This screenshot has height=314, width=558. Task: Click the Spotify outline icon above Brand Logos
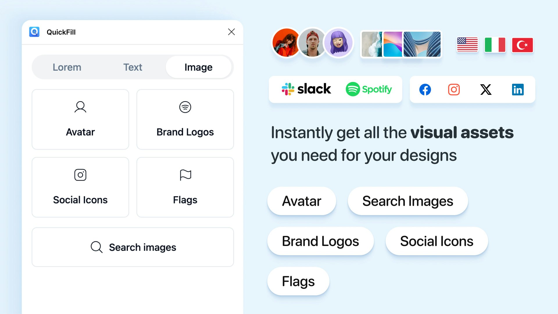coord(185,107)
